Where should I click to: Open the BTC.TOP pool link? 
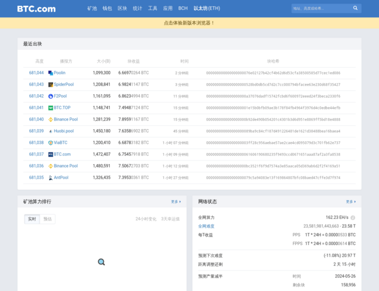click(x=62, y=108)
